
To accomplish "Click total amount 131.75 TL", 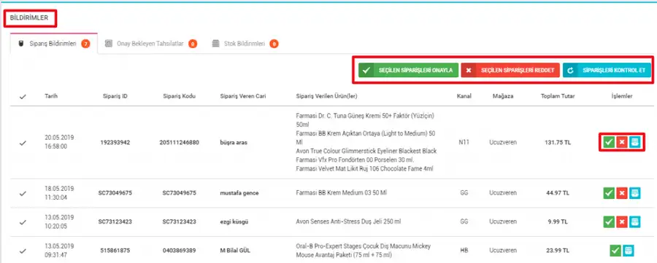I will (558, 143).
